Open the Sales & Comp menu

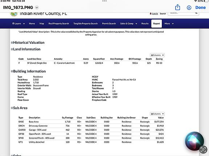coord(128,23)
